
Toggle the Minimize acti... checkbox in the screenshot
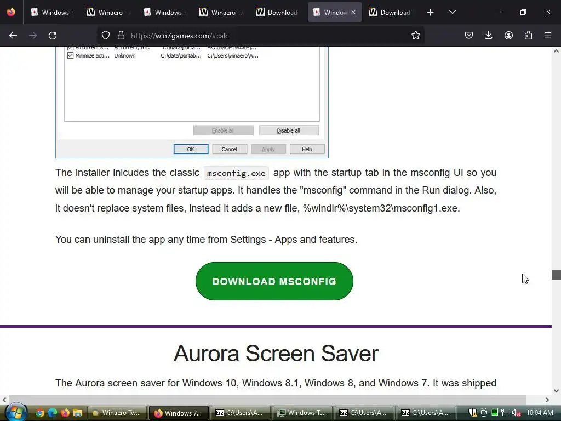pos(71,55)
